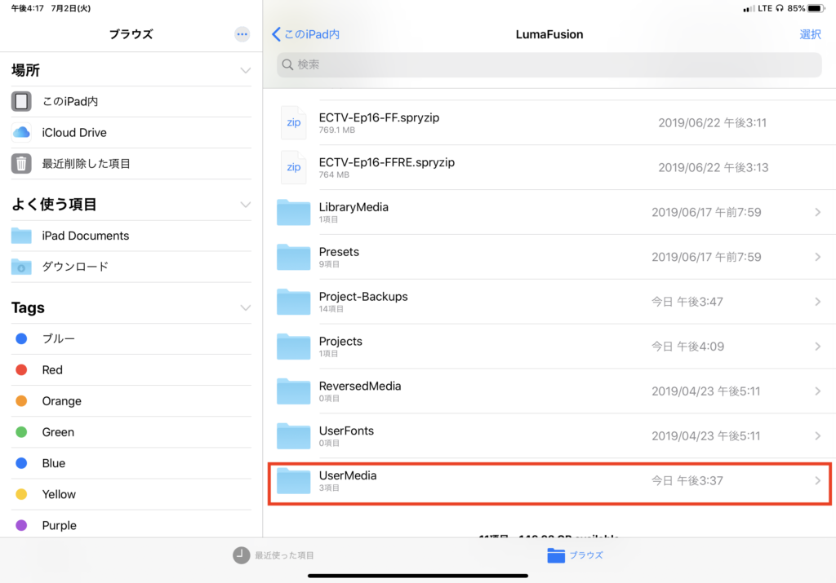
Task: Tap the zip icon of ECTV-Ep16-FF.spryzip
Action: pyautogui.click(x=294, y=122)
